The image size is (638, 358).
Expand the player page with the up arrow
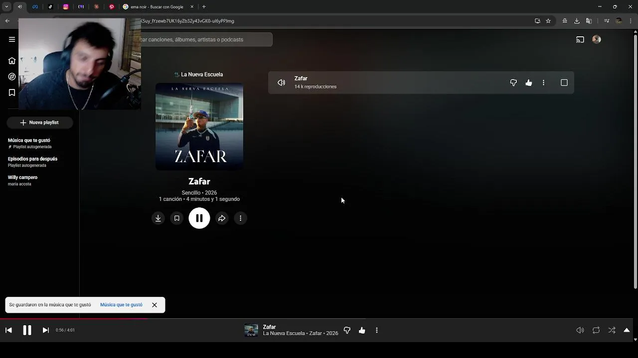point(627,330)
